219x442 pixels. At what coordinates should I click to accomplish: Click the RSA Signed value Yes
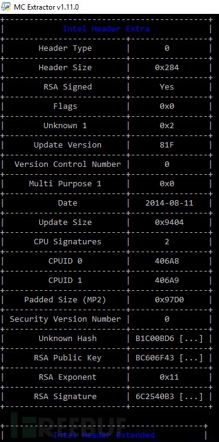tap(167, 87)
